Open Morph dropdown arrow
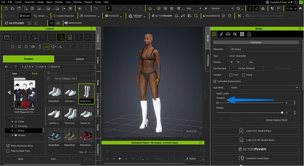 [x=47, y=17]
